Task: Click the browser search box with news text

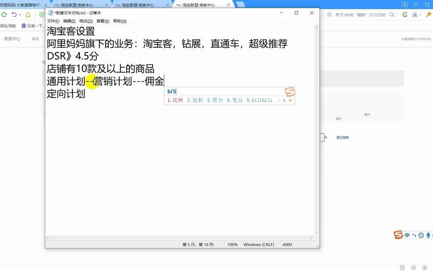Action: click(x=360, y=15)
